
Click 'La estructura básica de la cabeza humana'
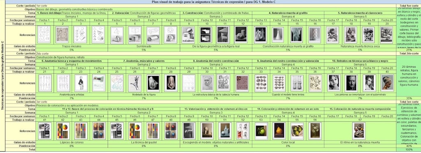(216, 95)
